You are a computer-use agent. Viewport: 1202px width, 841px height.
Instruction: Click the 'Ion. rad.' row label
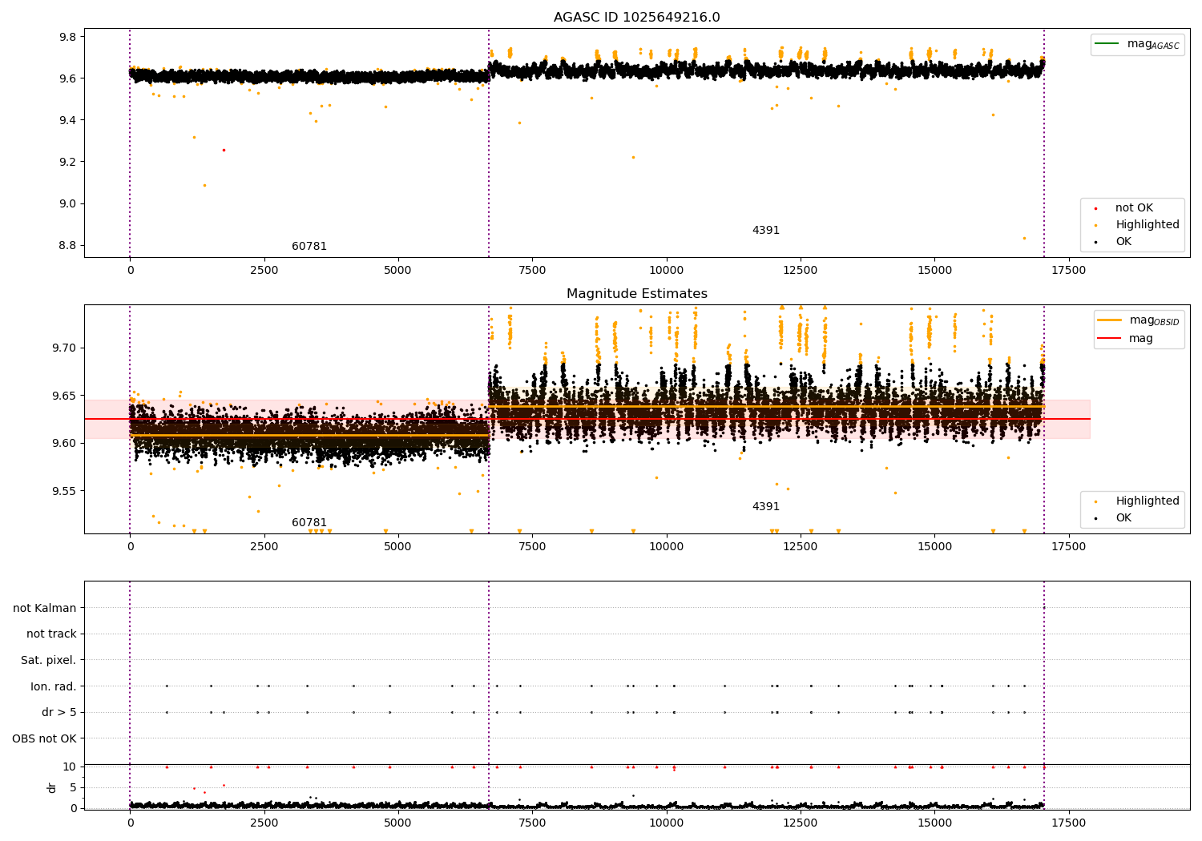tap(54, 686)
